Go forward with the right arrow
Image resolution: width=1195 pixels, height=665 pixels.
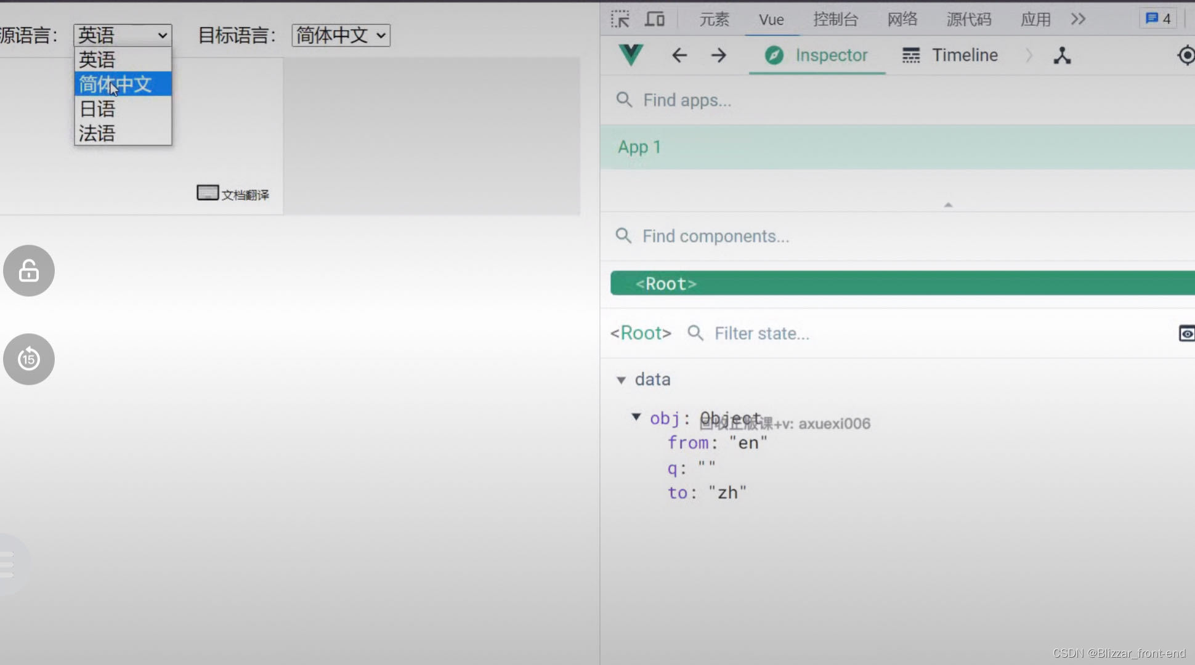pyautogui.click(x=718, y=55)
